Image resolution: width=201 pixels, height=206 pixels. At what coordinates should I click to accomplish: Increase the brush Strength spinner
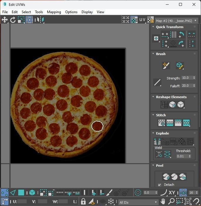[x=194, y=77]
